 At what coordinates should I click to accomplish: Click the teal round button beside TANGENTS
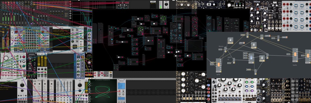click(x=24, y=66)
